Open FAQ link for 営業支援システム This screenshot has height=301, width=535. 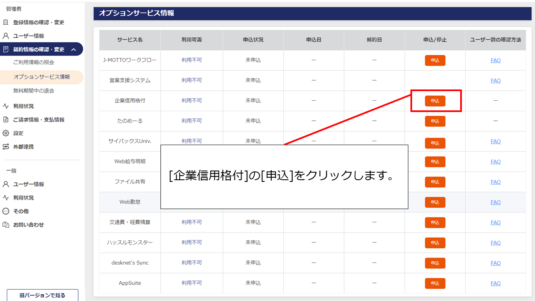(x=495, y=81)
